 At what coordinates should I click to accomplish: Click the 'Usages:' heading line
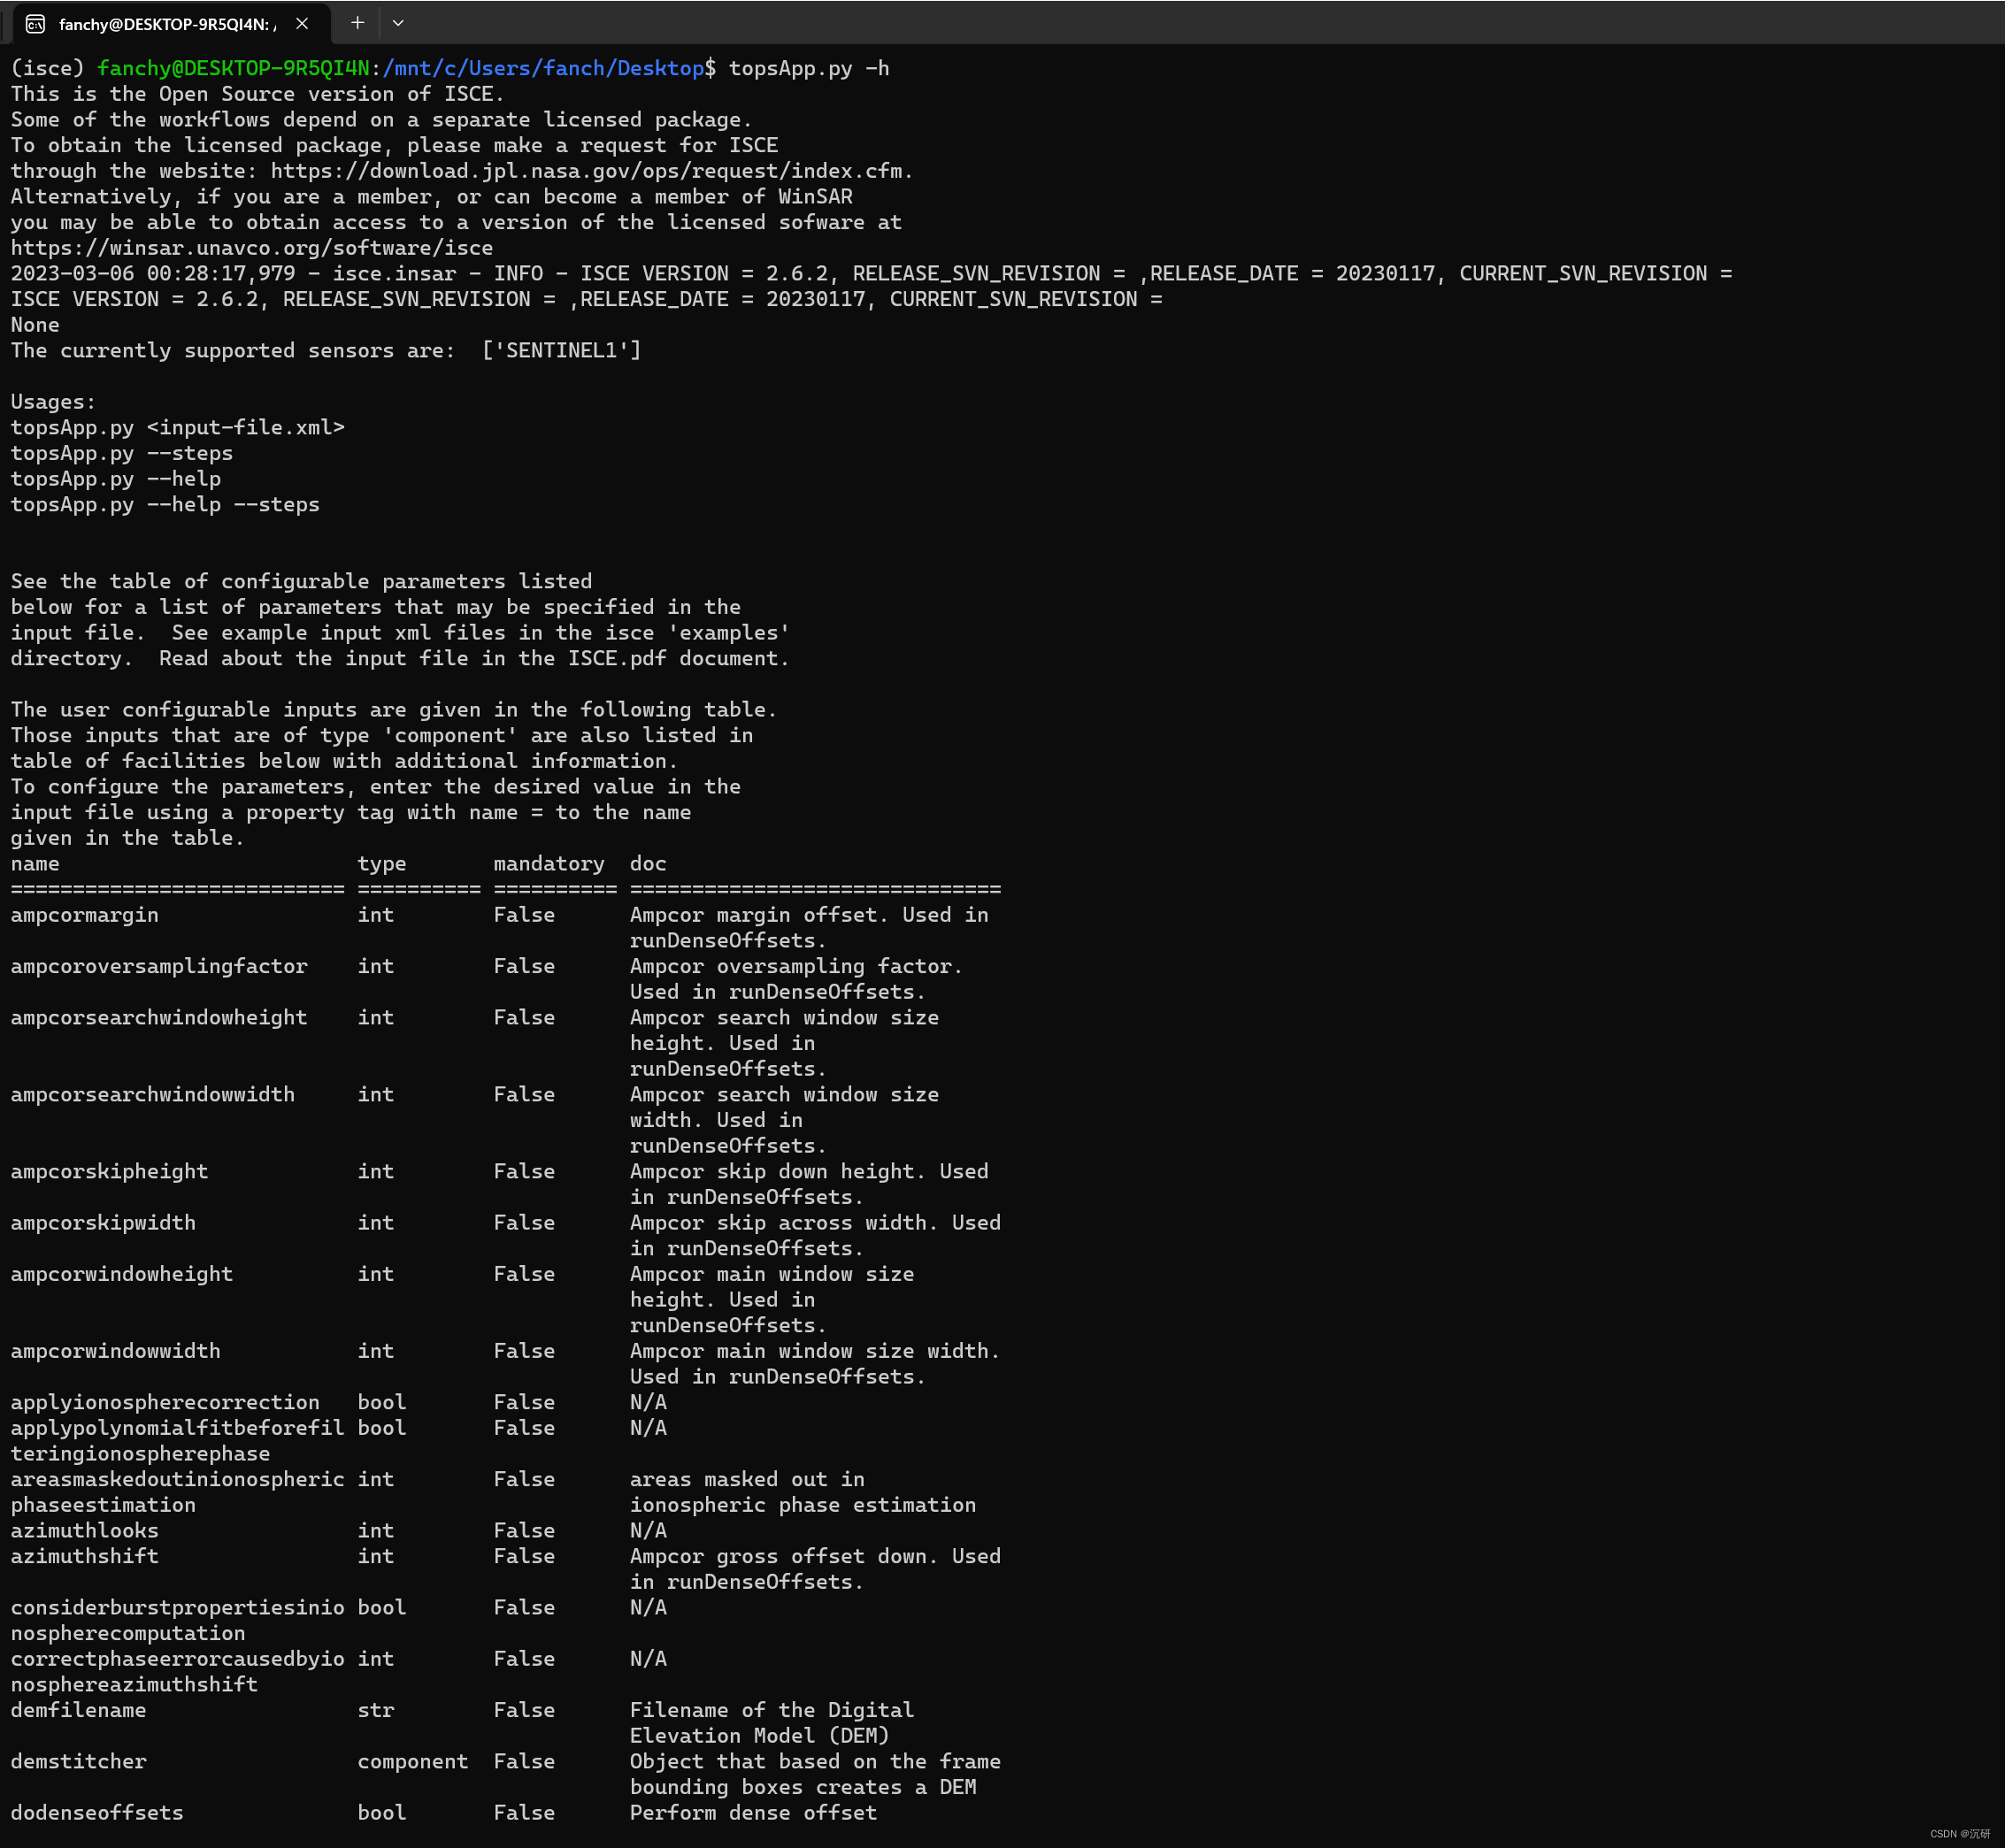pyautogui.click(x=53, y=402)
